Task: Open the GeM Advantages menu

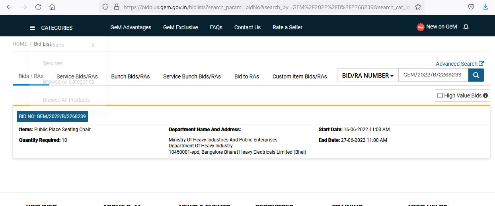Action: 131,27
